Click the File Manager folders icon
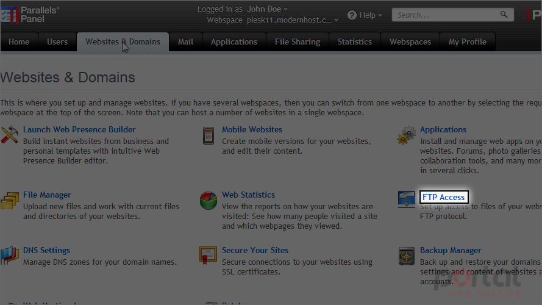 (10, 201)
